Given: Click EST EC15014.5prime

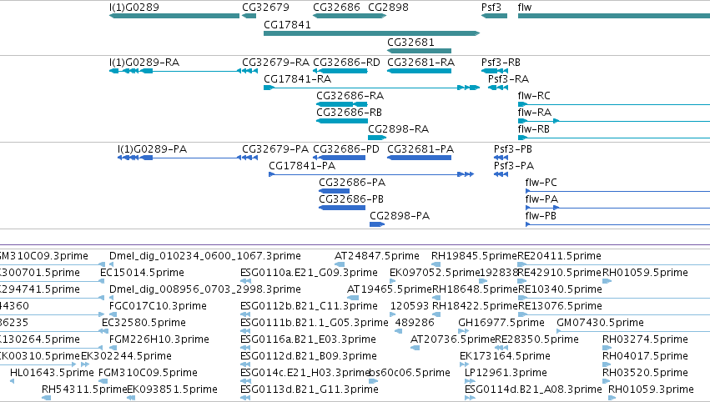Looking at the screenshot, I should coord(142,273).
